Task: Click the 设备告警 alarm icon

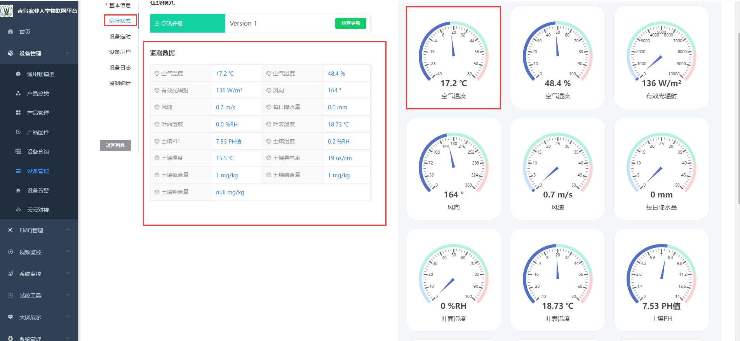Action: click(18, 190)
